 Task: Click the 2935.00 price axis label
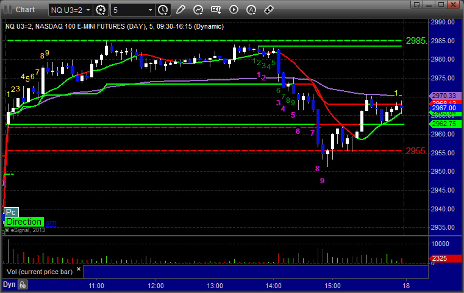(443, 227)
